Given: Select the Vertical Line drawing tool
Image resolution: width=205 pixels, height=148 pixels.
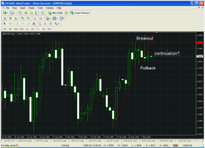Looking at the screenshot, I should pos(17,24).
